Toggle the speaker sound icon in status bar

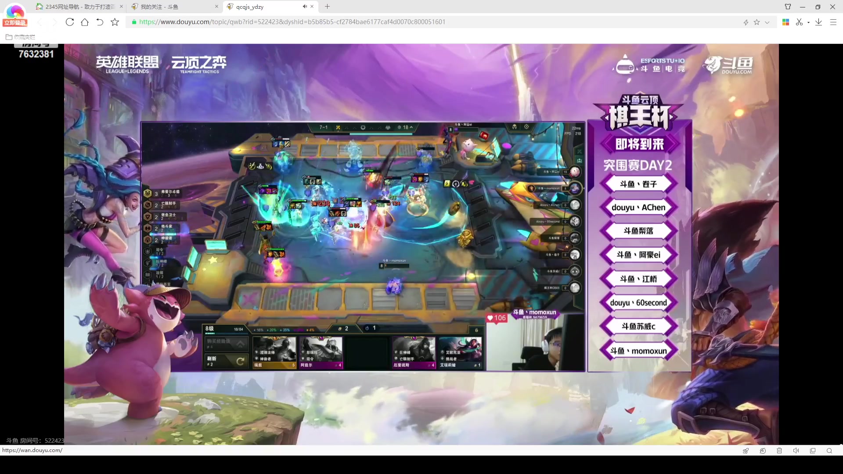pos(796,451)
